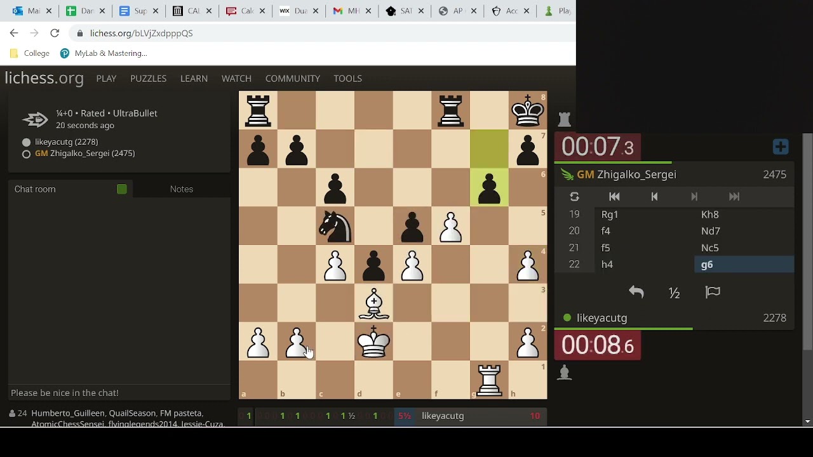The image size is (813, 457).
Task: Open the WATCH menu
Action: 236,79
